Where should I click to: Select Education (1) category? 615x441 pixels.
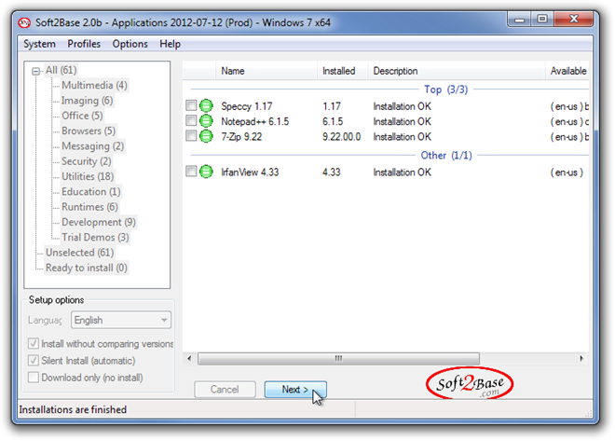pyautogui.click(x=91, y=191)
